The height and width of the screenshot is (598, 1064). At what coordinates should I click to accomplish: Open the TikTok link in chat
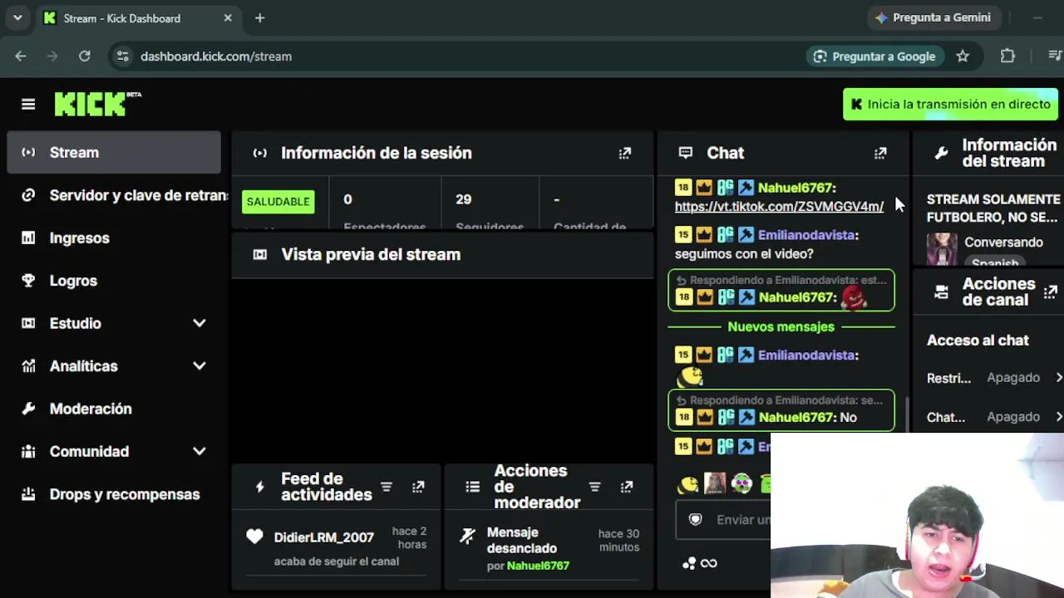point(779,206)
